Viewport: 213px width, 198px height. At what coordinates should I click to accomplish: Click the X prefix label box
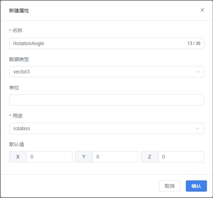coord(18,157)
